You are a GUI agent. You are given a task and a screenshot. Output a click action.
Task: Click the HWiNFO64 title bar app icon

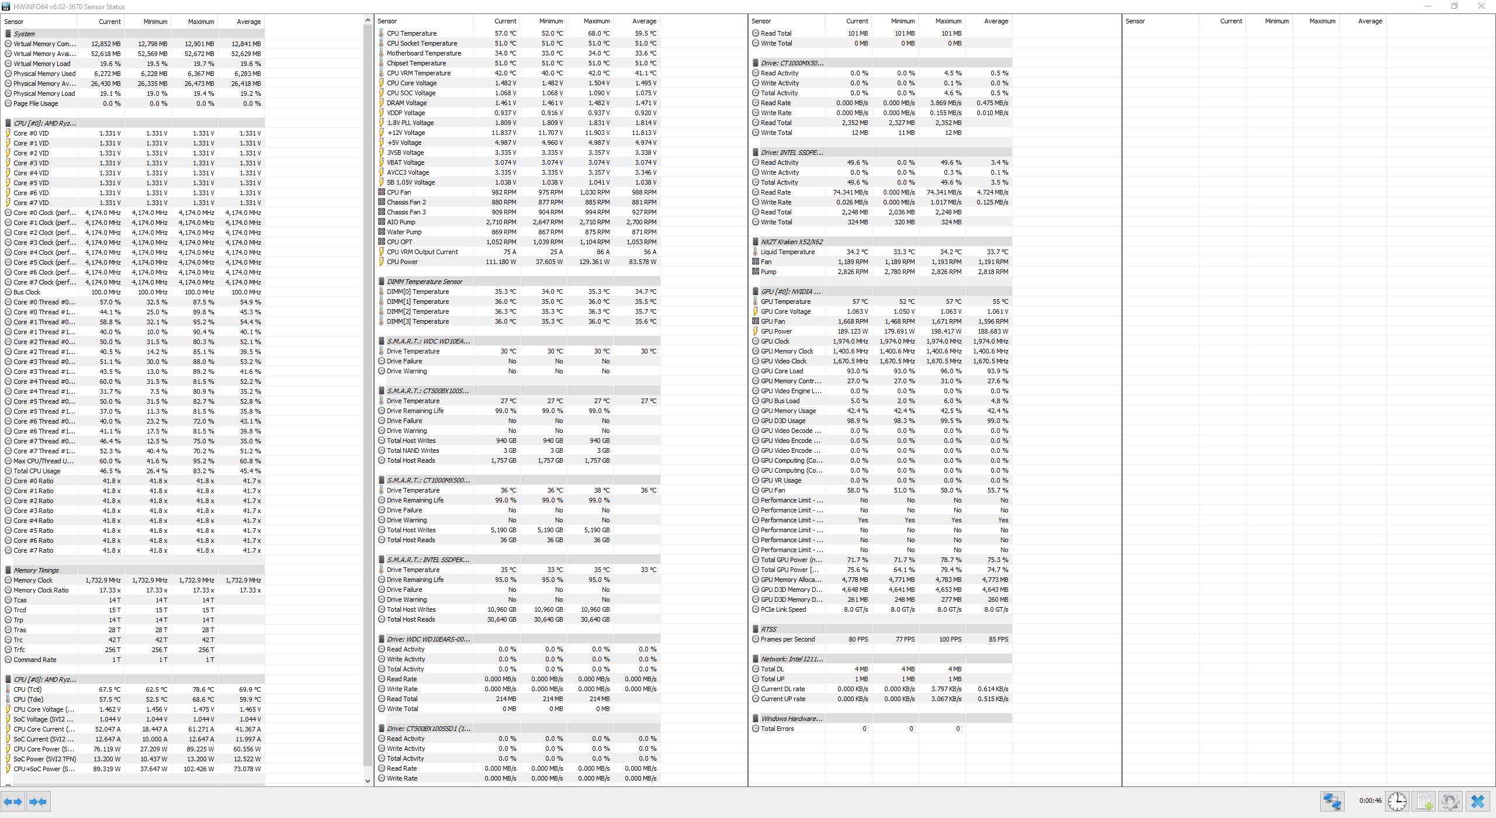6,6
